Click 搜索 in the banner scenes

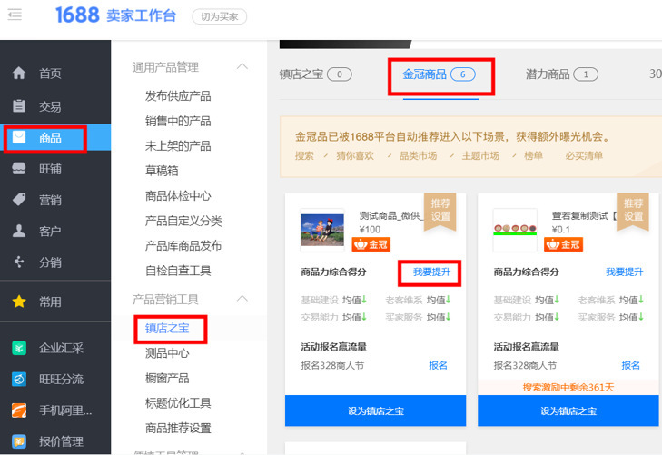[x=304, y=155]
